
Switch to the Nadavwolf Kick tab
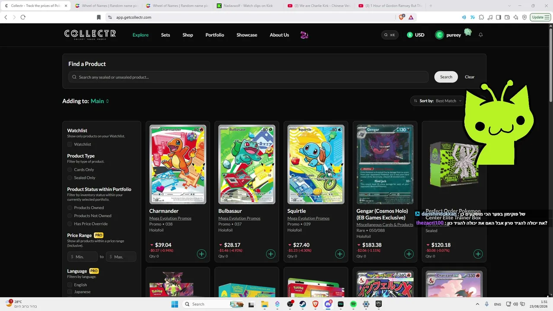(x=248, y=6)
